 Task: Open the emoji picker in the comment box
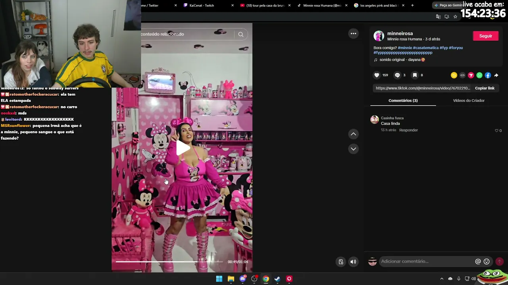click(487, 262)
